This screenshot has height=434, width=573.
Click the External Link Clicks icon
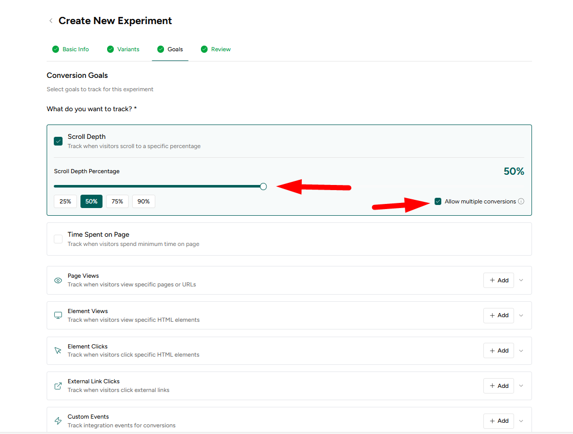58,386
